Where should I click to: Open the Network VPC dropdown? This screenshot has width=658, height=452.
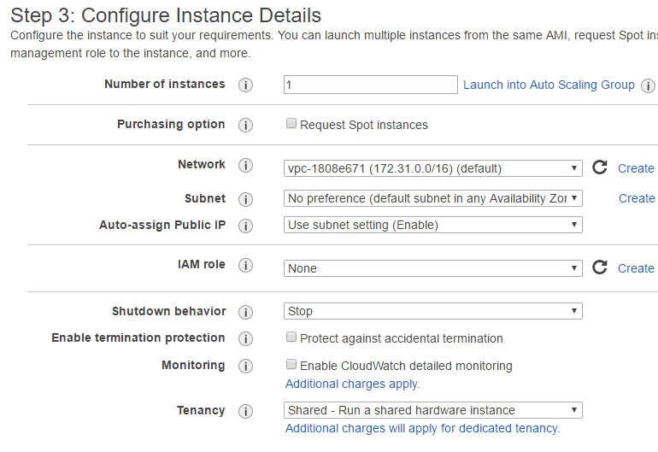click(x=432, y=168)
